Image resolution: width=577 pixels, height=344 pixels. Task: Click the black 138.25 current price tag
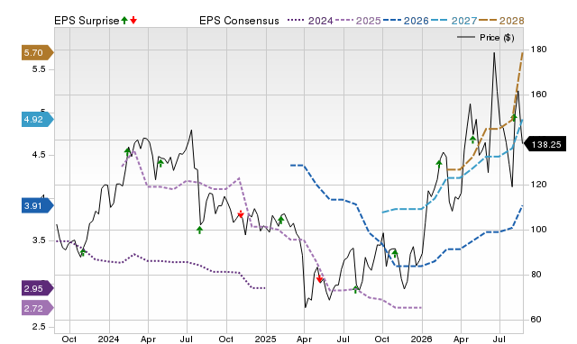tap(545, 144)
